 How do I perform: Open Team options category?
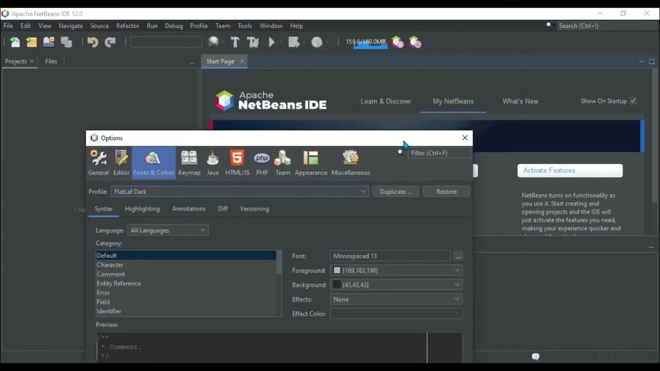click(x=283, y=162)
